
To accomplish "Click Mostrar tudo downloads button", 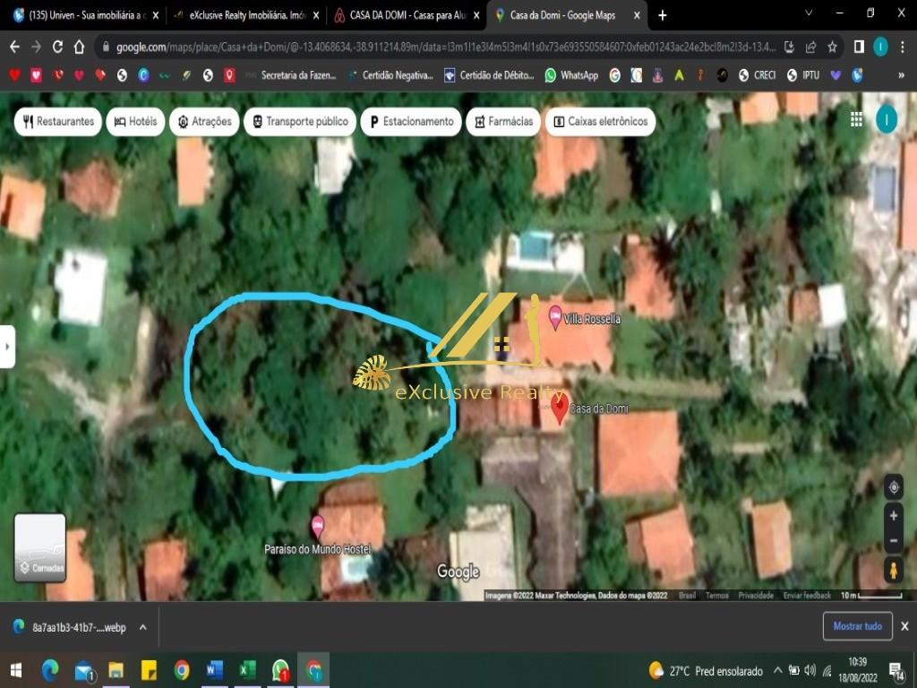I will coord(857,626).
